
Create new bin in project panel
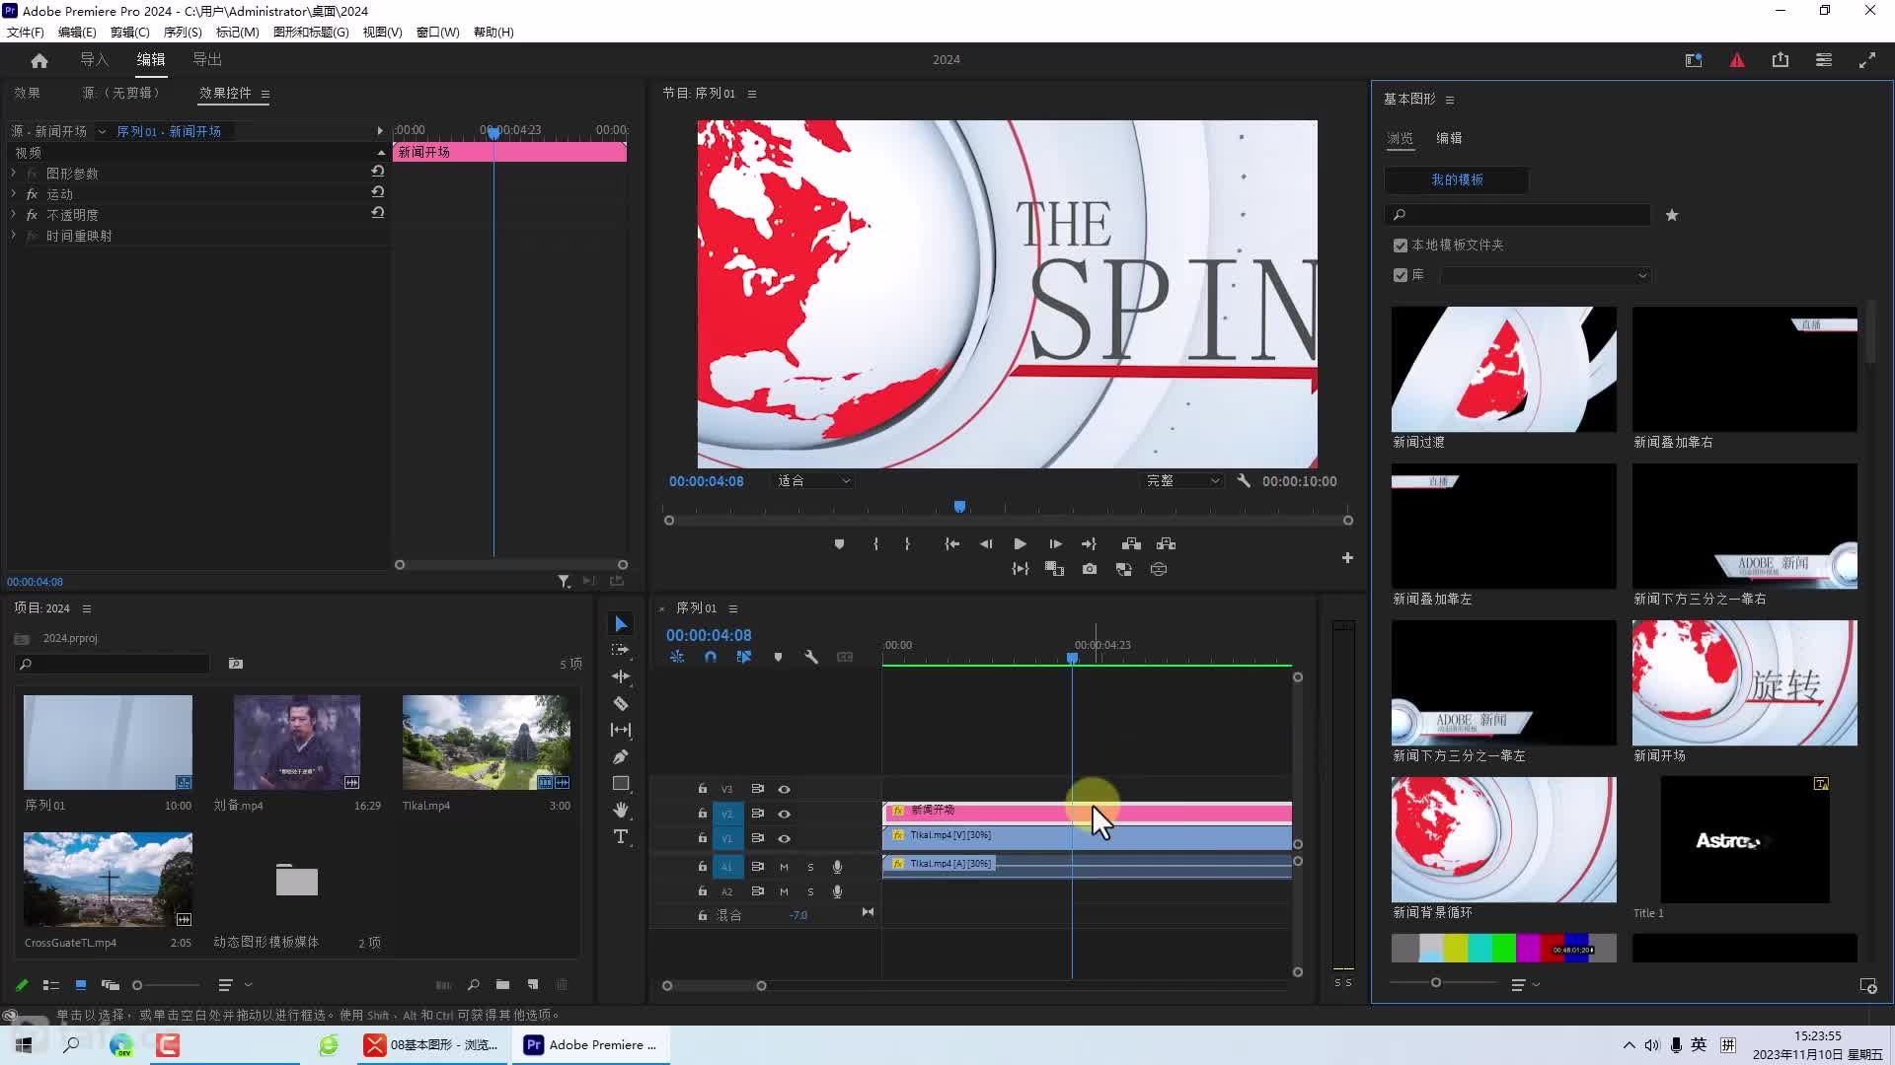coord(502,984)
